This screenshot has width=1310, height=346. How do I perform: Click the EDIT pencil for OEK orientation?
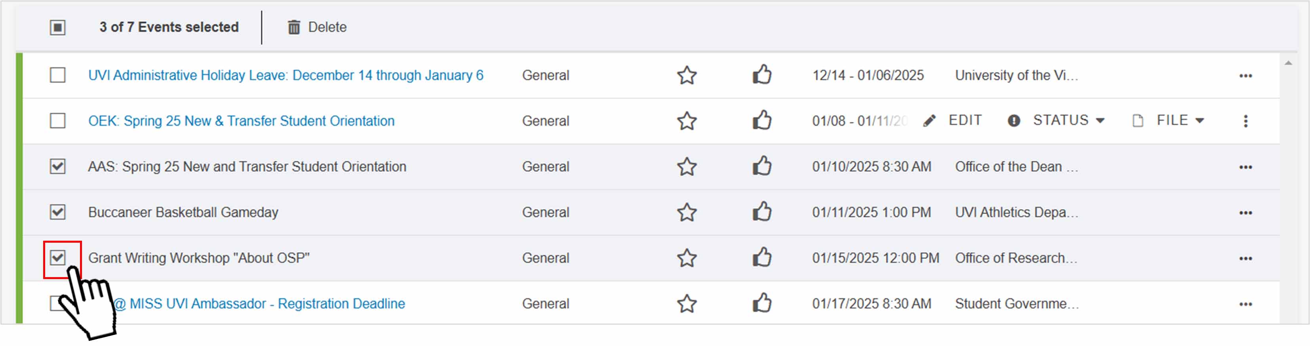click(930, 120)
